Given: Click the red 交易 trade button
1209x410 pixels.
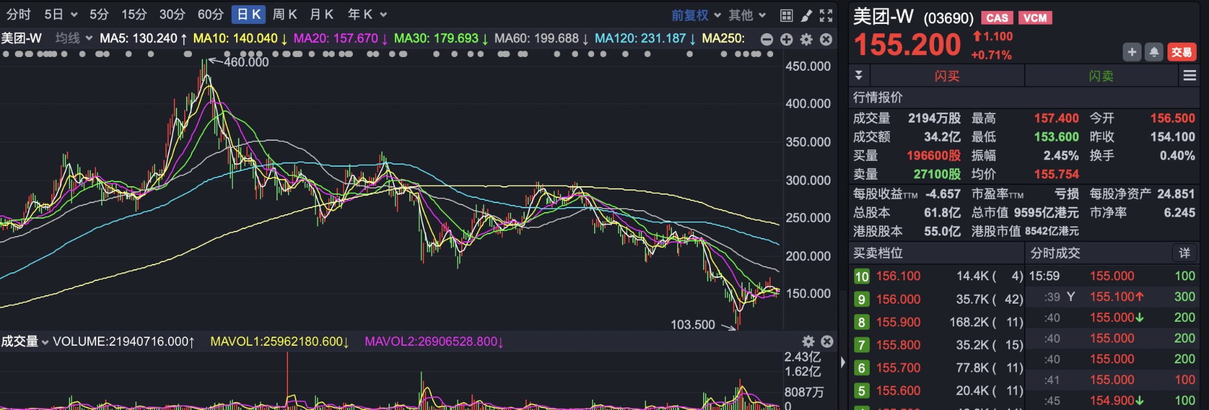Looking at the screenshot, I should pos(1182,52).
